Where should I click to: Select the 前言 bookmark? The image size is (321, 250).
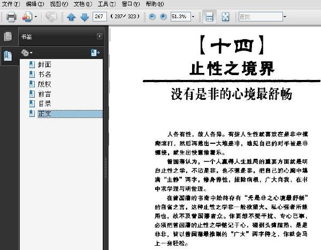(x=44, y=94)
